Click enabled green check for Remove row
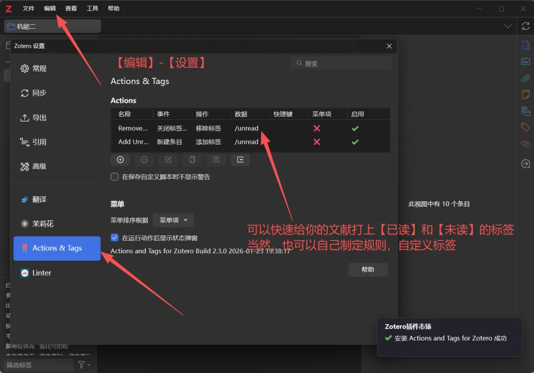Image resolution: width=534 pixels, height=373 pixels. tap(355, 129)
